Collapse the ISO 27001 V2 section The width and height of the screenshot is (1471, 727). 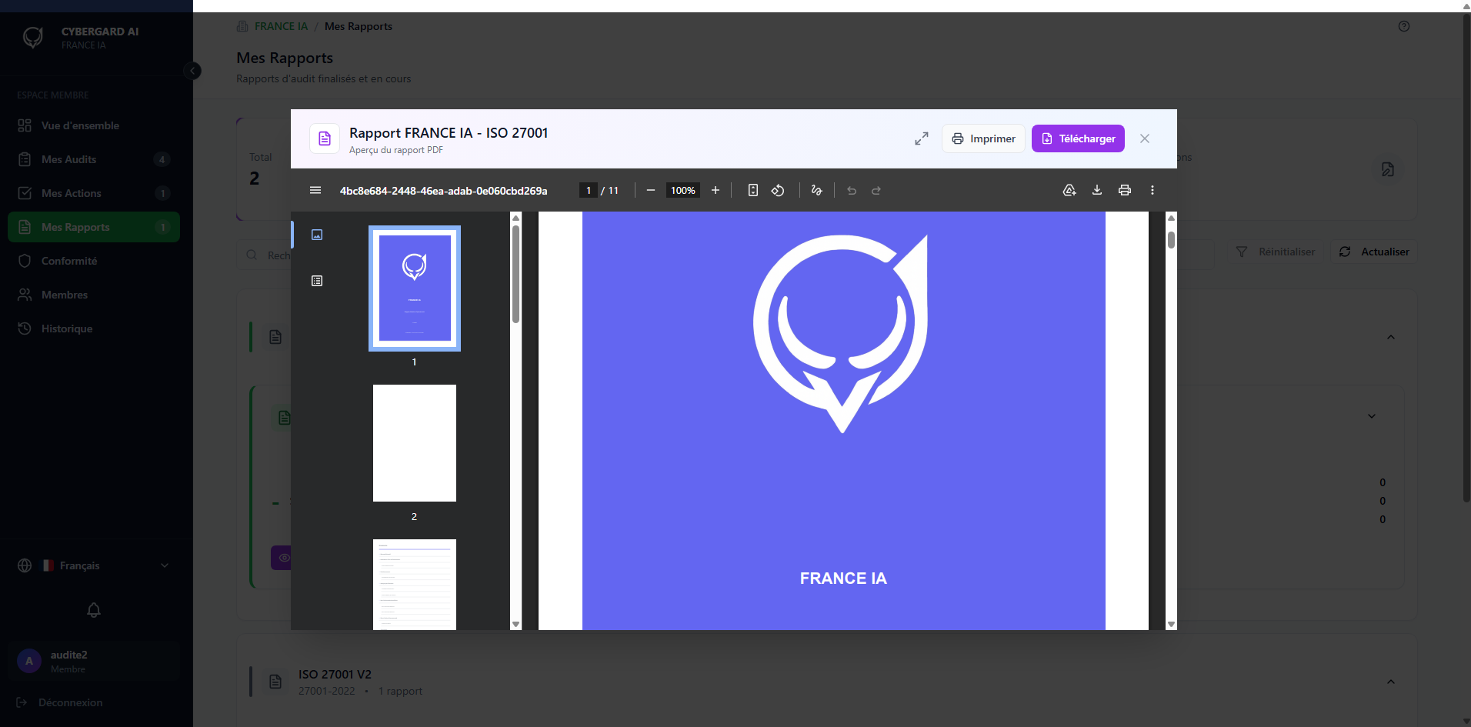click(x=1391, y=682)
